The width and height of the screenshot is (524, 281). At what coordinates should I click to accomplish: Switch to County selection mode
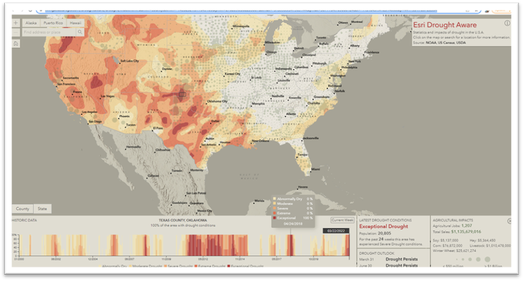click(22, 209)
